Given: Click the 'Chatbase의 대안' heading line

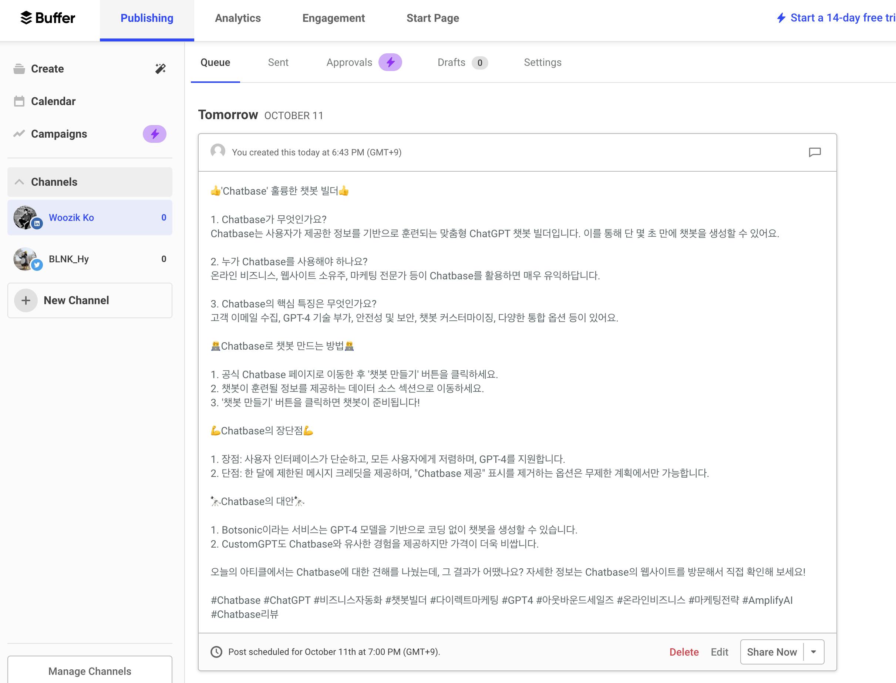Looking at the screenshot, I should tap(257, 501).
